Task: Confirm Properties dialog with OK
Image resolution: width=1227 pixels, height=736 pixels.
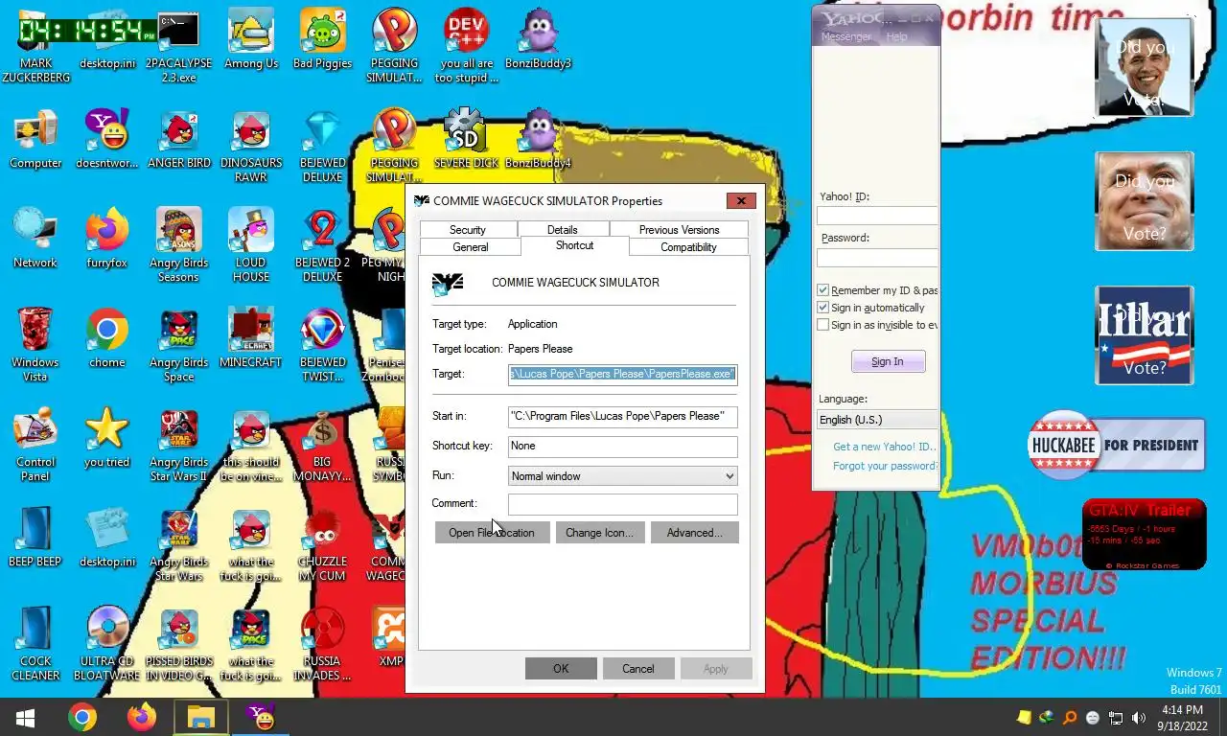Action: pyautogui.click(x=561, y=669)
